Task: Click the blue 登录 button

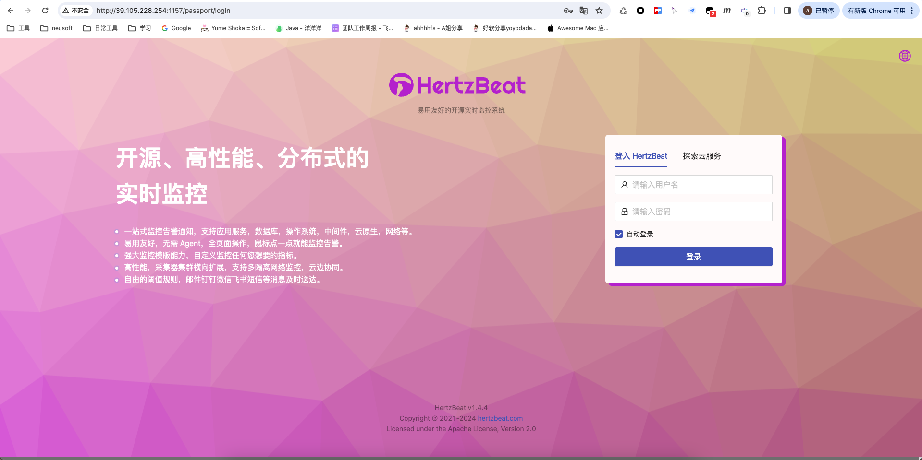Action: coord(694,257)
